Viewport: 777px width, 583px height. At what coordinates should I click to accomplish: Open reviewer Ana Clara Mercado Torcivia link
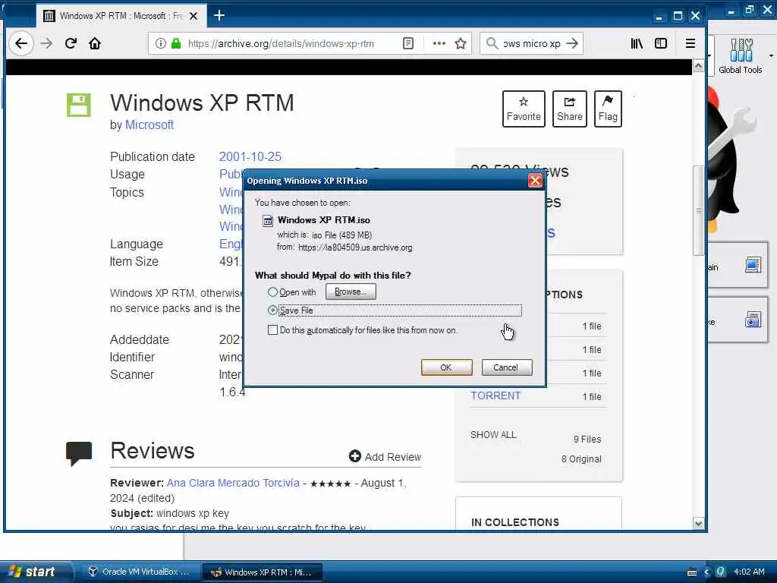233,483
